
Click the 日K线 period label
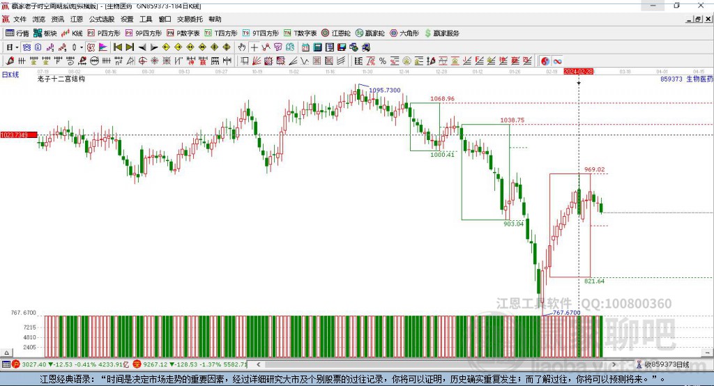click(10, 75)
